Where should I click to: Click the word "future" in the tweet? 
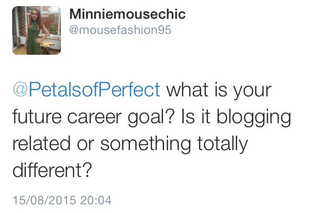click(x=42, y=118)
